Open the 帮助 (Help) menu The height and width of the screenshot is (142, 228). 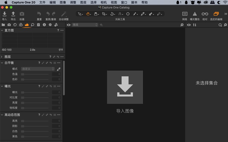(144, 2)
